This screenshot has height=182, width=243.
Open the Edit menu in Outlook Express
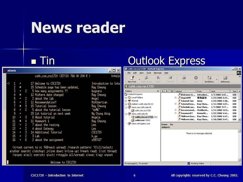point(135,73)
